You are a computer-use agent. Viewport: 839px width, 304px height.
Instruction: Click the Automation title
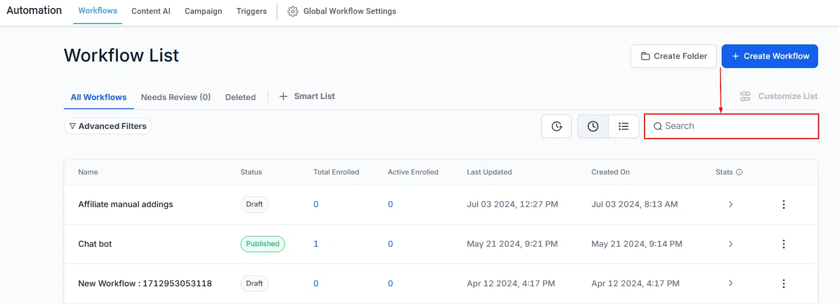click(x=34, y=11)
